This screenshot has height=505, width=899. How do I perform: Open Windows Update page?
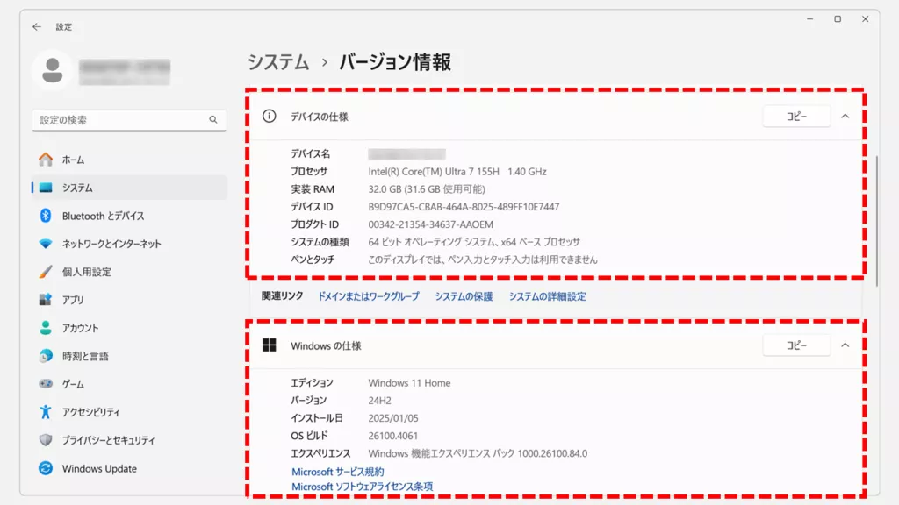click(130, 468)
